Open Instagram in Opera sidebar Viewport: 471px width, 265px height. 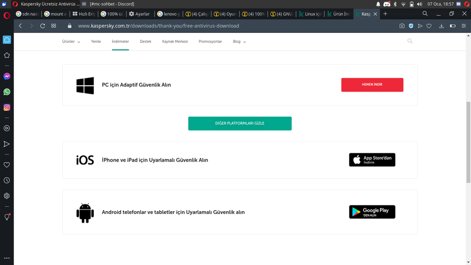pyautogui.click(x=7, y=108)
